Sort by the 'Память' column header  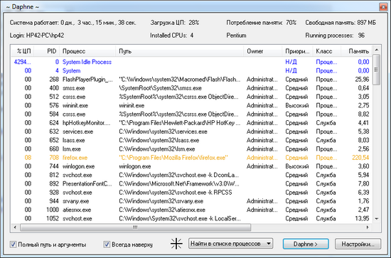click(x=357, y=51)
